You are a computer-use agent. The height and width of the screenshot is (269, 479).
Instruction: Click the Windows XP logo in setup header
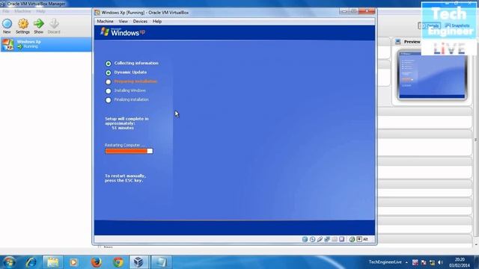[123, 32]
